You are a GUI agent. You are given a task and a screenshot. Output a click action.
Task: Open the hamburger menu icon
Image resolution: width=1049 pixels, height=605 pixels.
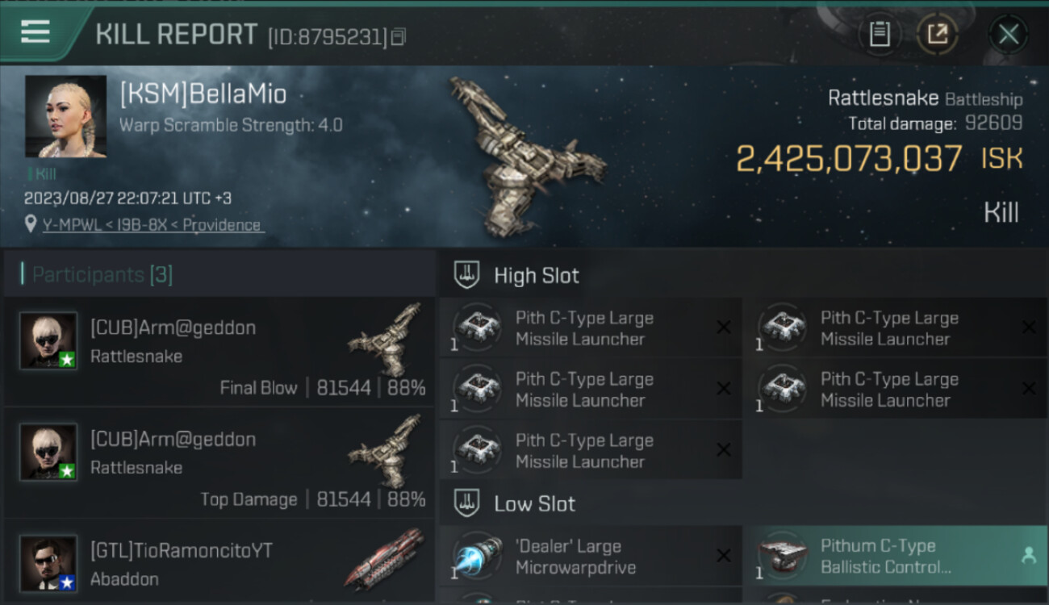click(x=36, y=32)
